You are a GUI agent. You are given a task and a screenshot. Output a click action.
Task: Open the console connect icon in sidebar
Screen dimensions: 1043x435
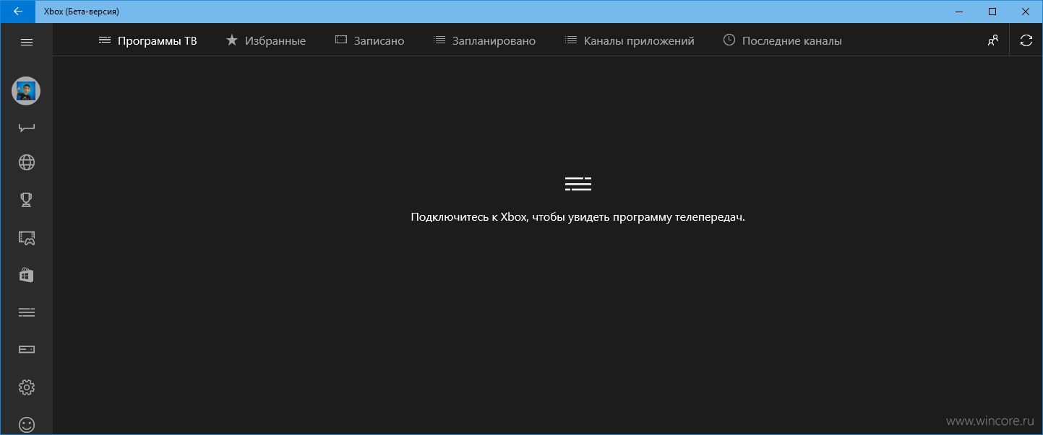[x=27, y=349]
